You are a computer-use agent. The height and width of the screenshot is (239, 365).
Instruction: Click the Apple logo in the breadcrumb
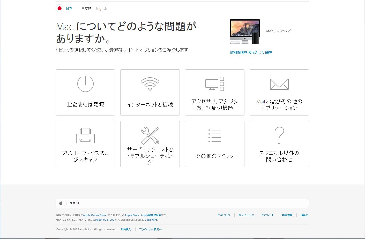[61, 203]
